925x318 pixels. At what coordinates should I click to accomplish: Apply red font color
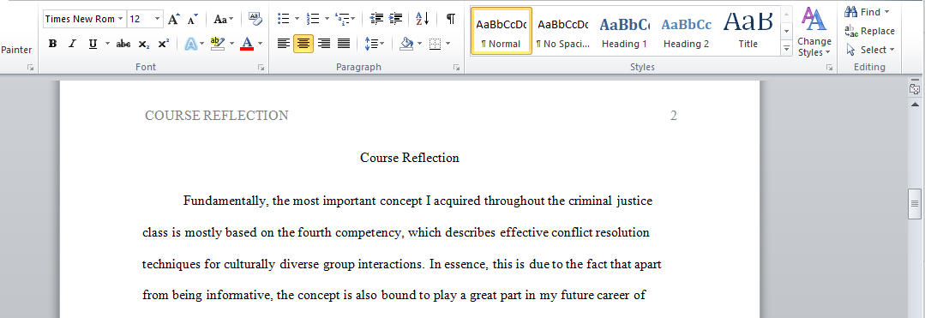[x=247, y=44]
